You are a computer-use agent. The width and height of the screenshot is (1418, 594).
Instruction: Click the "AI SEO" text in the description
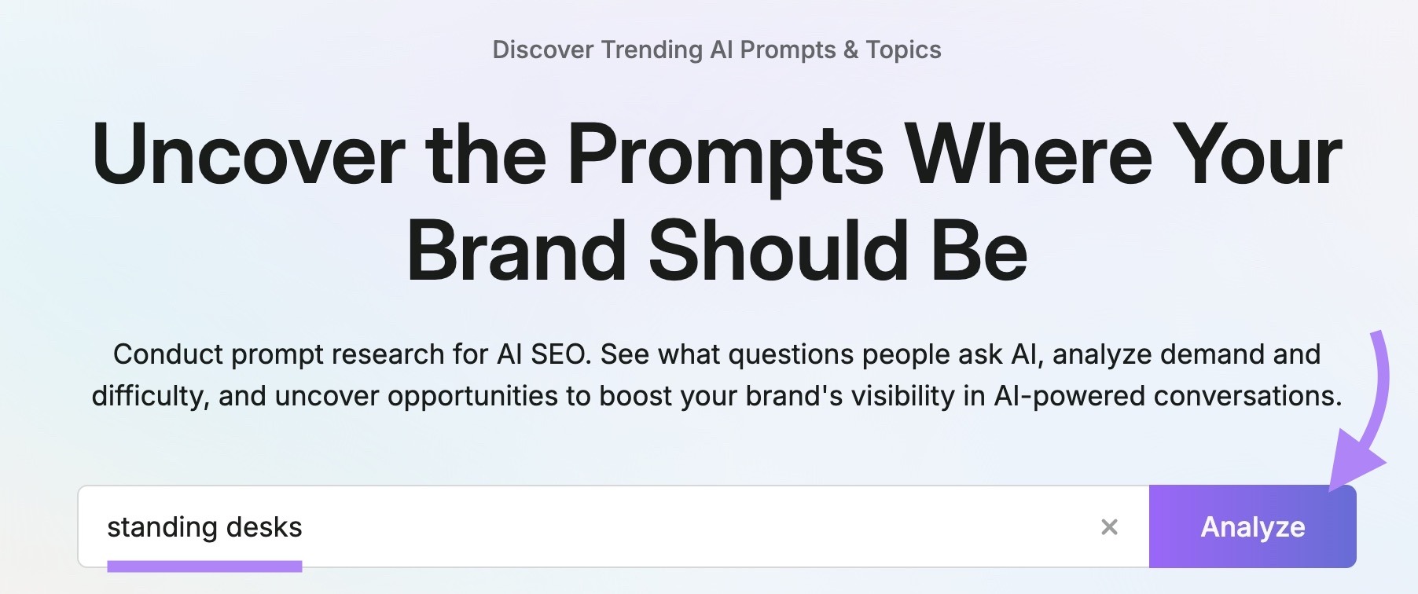click(543, 354)
